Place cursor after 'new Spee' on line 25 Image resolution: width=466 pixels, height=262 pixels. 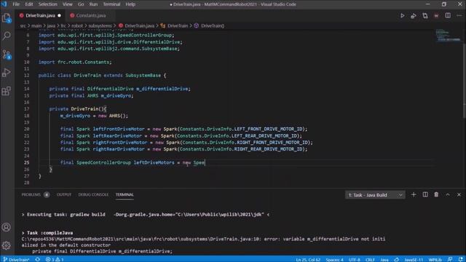[205, 162]
